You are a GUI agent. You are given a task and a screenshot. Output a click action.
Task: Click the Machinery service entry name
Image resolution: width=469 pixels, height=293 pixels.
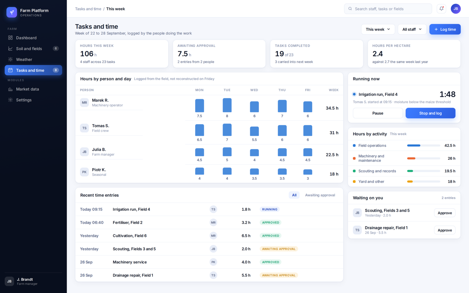(130, 262)
